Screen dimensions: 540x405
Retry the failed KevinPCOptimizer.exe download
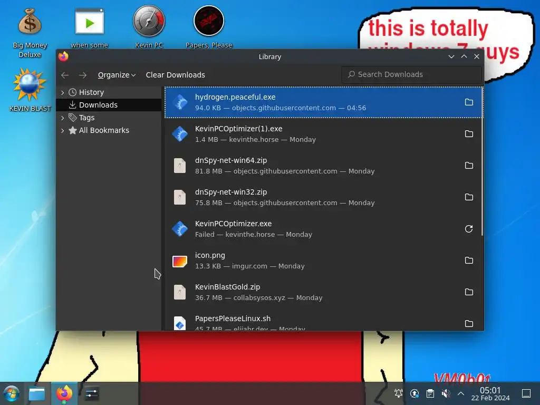coord(469,229)
